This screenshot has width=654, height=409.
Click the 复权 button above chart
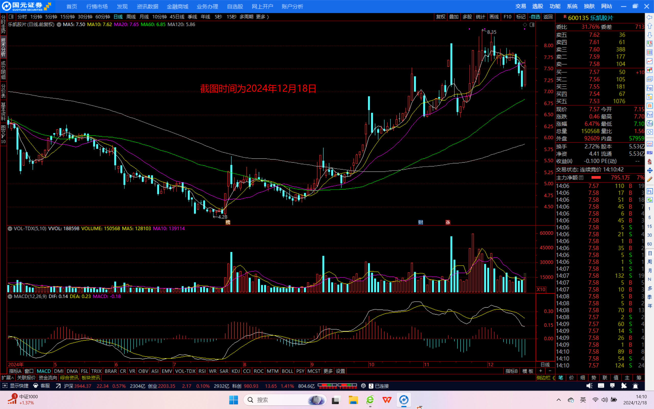pyautogui.click(x=440, y=17)
